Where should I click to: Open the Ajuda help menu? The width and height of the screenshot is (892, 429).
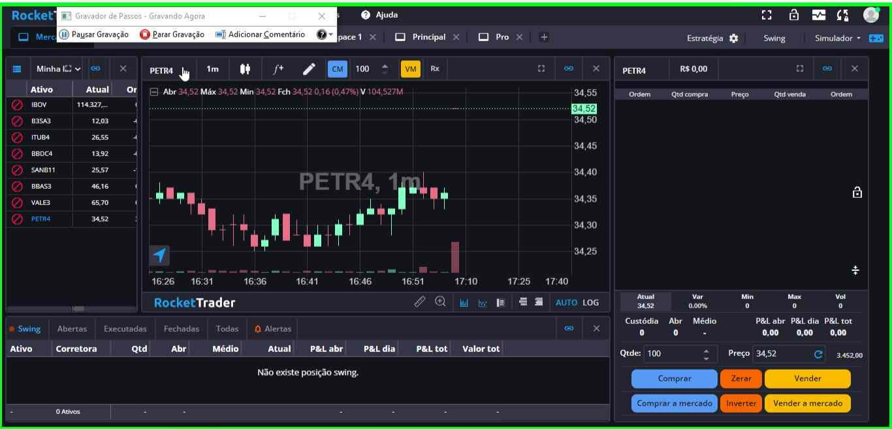[x=379, y=15]
